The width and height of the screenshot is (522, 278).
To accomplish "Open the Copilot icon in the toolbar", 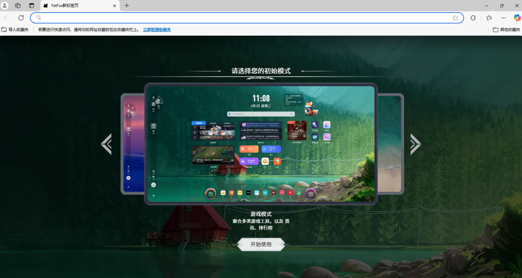I will point(517,18).
